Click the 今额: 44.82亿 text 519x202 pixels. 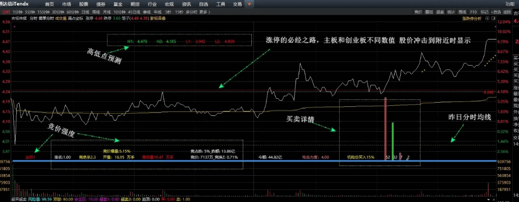pos(270,157)
